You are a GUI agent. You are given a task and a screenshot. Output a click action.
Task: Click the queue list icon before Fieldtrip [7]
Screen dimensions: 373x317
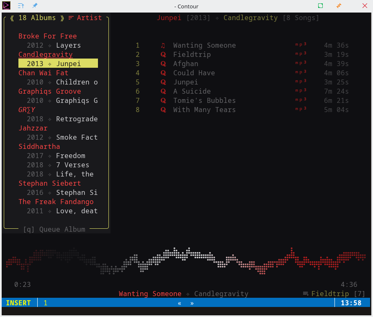tap(306, 294)
